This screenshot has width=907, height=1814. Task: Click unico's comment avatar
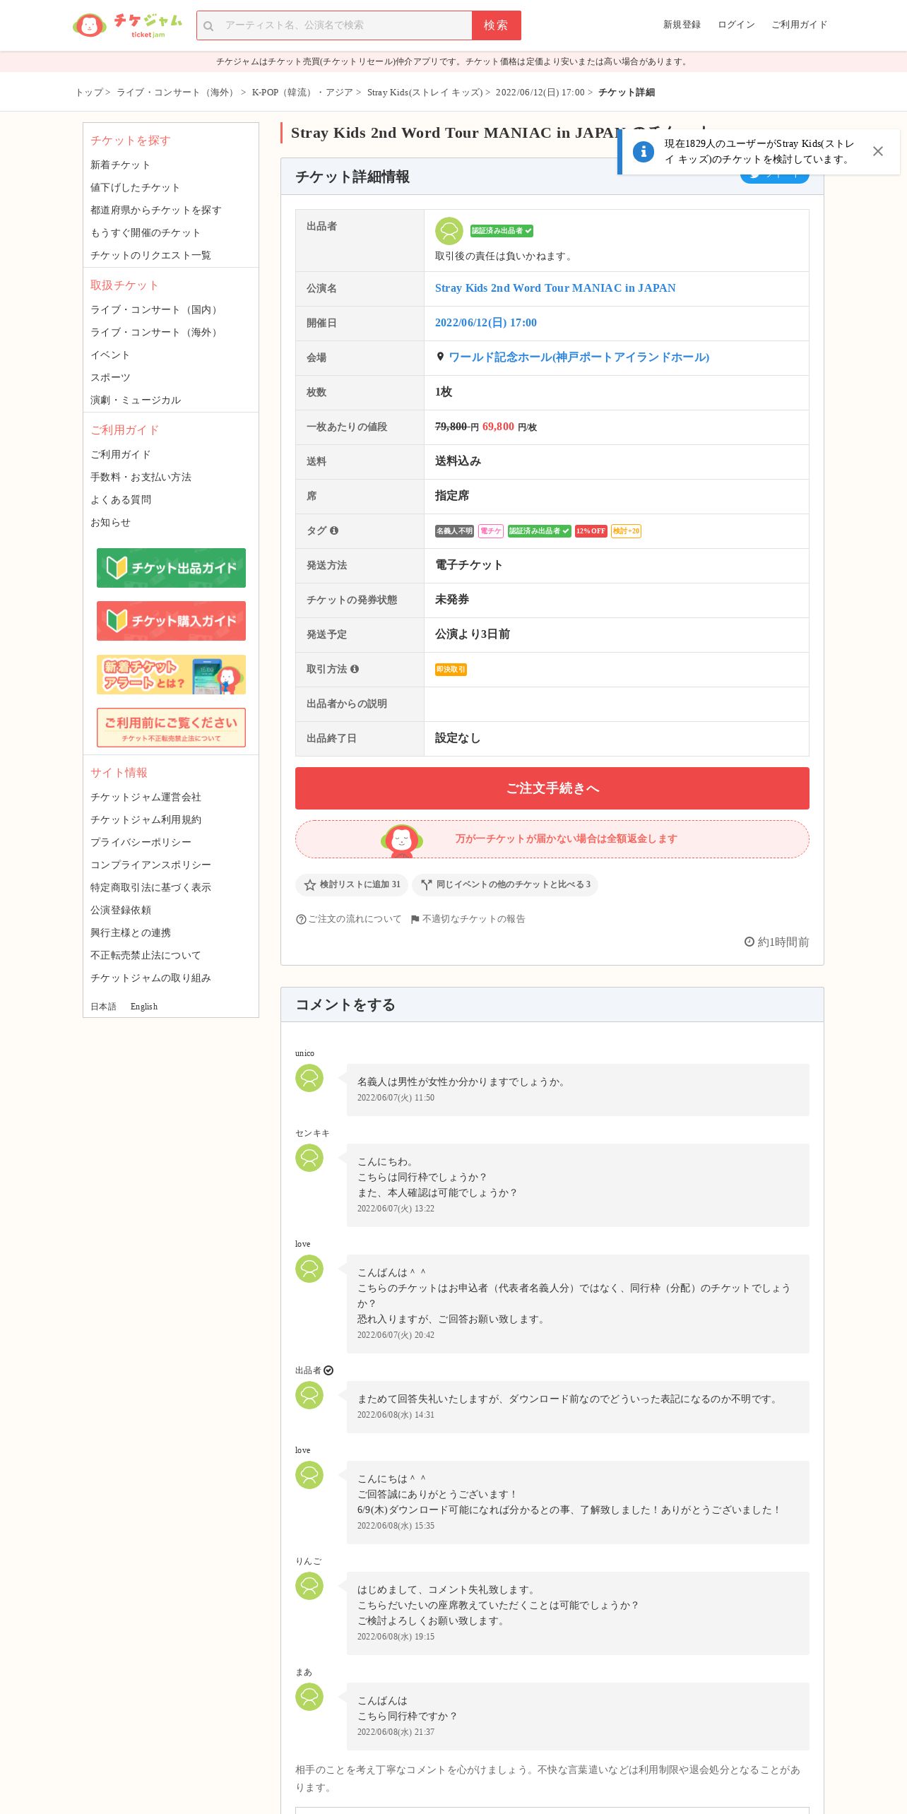(309, 1078)
